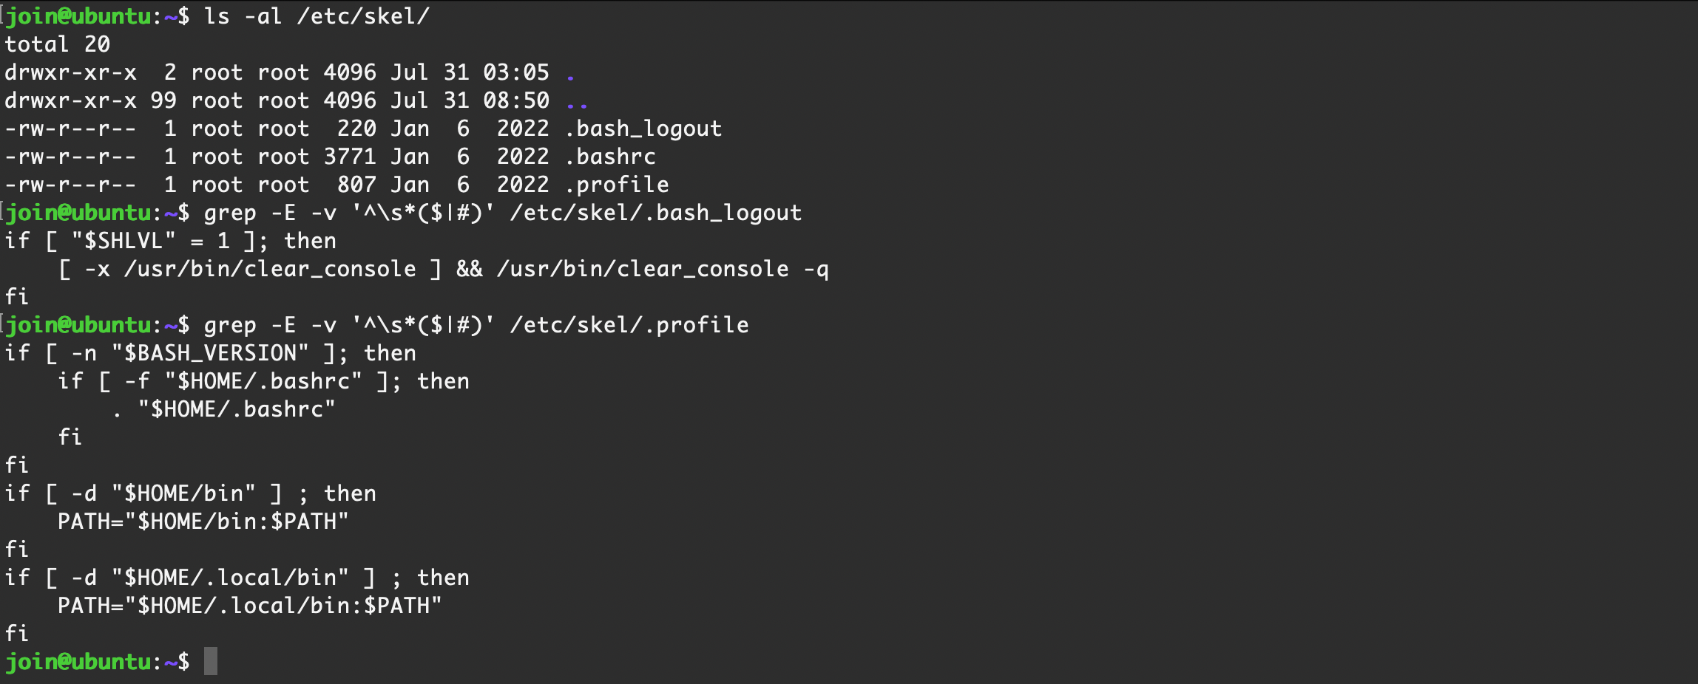This screenshot has height=684, width=1698.
Task: Click the last 'fi' output line
Action: click(17, 634)
